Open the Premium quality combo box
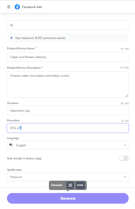The image size is (135, 209). [x=68, y=177]
